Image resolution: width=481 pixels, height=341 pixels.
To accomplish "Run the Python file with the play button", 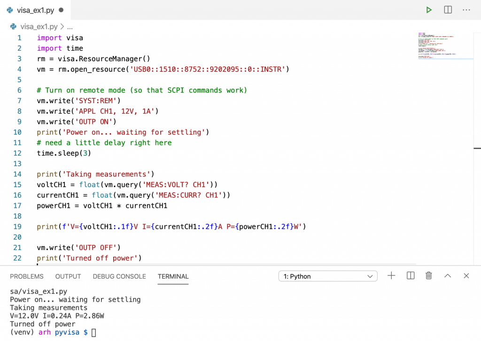I will click(x=429, y=10).
